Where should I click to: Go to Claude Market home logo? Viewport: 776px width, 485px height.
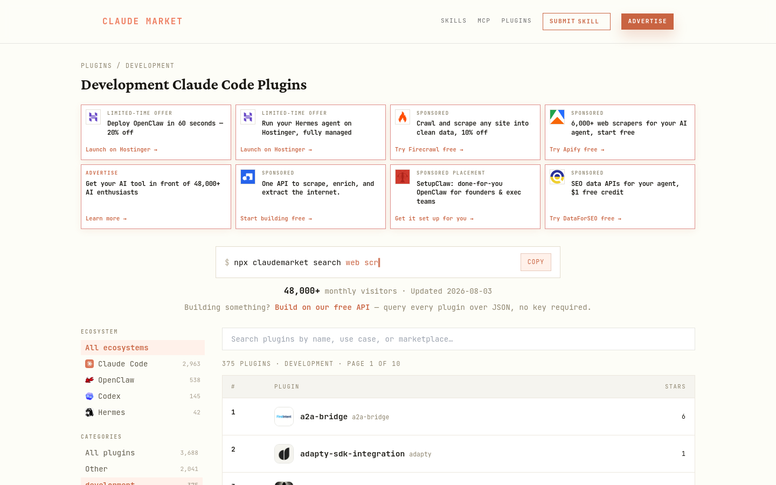click(142, 22)
